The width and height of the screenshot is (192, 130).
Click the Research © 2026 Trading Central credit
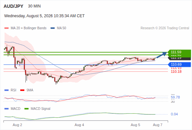coord(165,28)
